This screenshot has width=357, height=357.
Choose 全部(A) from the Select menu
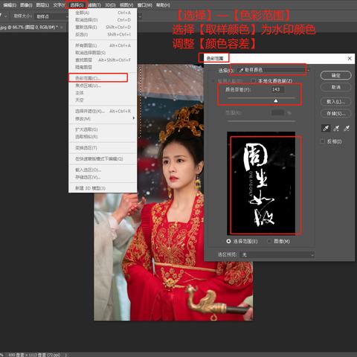(x=103, y=13)
